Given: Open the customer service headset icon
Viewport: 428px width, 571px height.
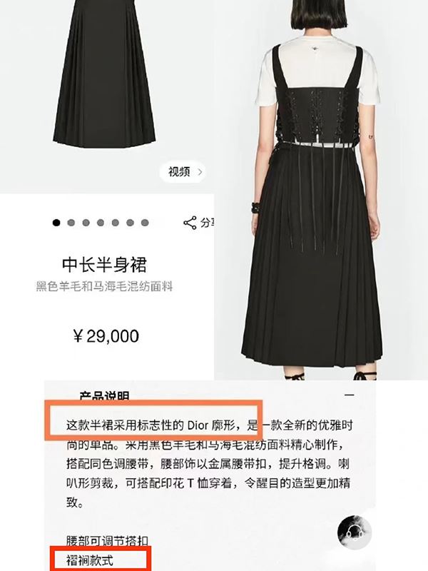Looking at the screenshot, I should (x=355, y=532).
